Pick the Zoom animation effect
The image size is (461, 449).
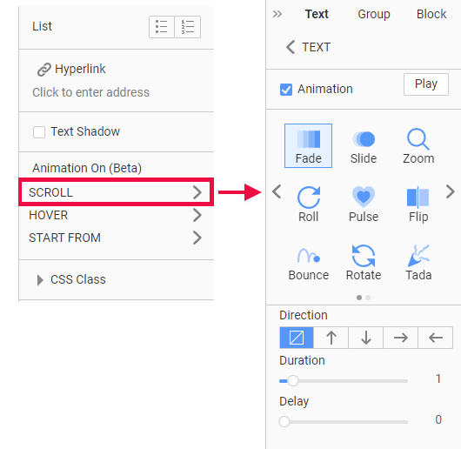(x=418, y=145)
